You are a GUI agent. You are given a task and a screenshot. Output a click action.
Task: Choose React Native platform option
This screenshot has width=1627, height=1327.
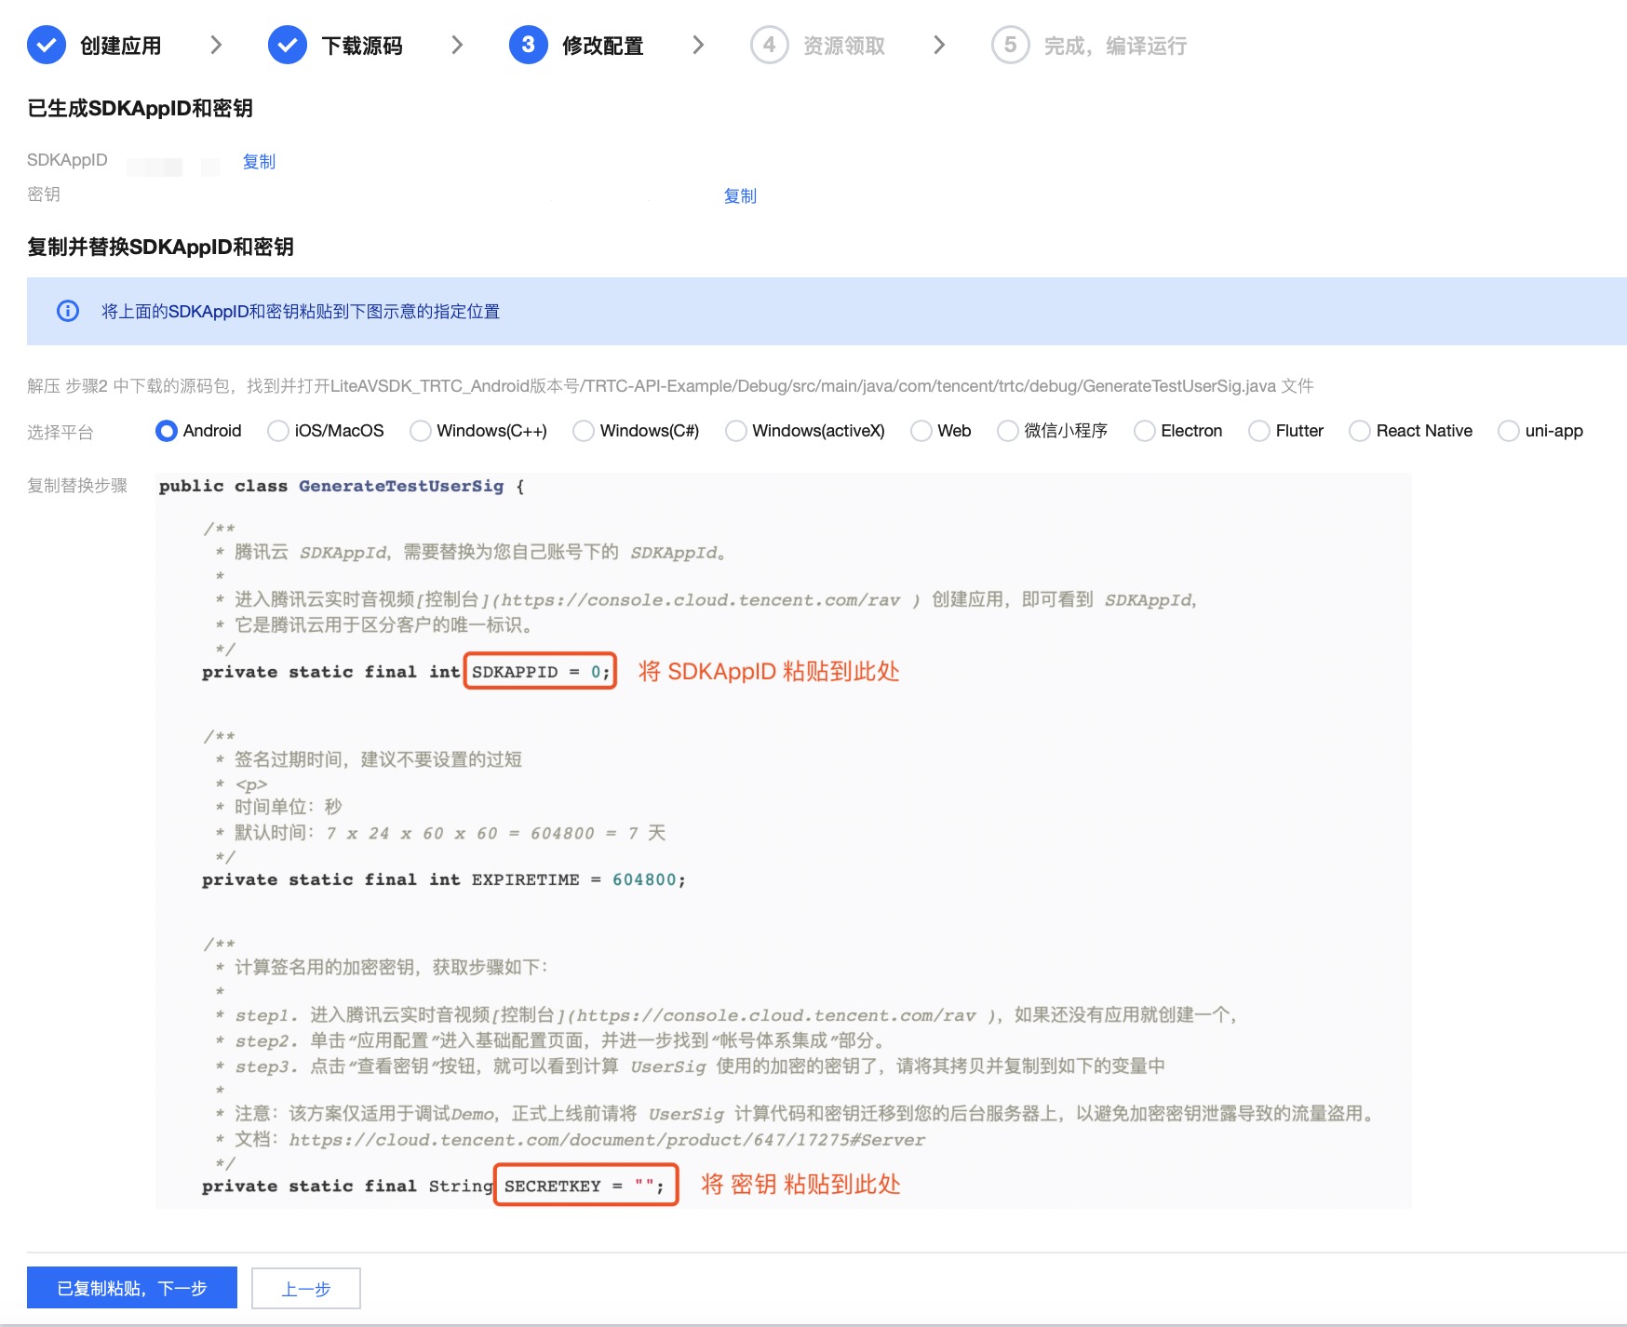tap(1360, 431)
